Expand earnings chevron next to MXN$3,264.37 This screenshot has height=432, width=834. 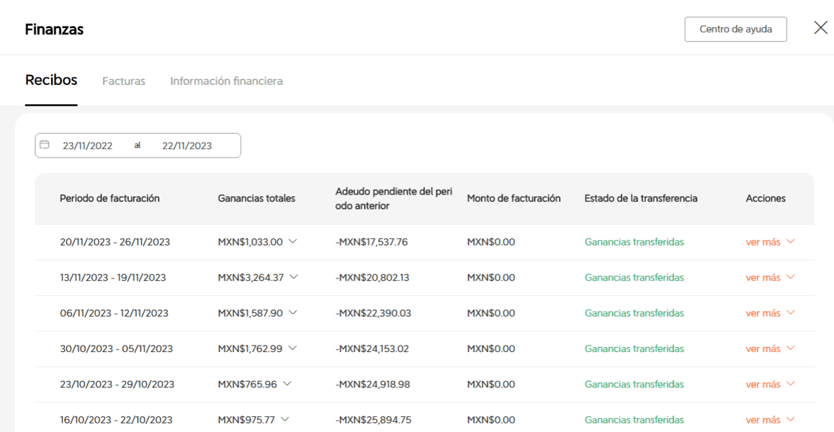[293, 277]
